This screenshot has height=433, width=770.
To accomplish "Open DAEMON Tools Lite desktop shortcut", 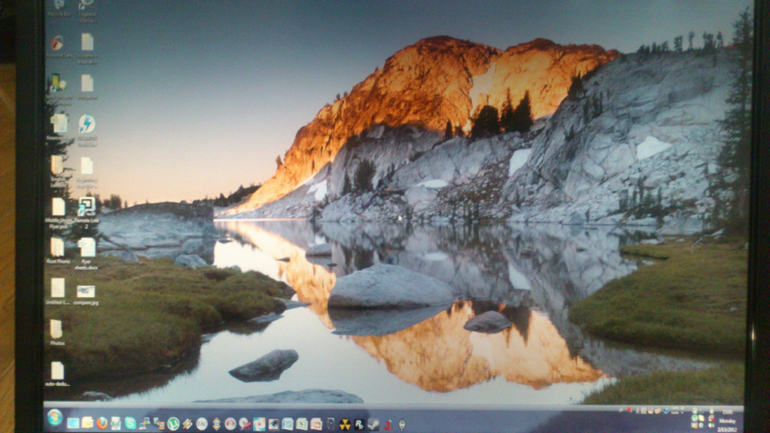I will [x=87, y=130].
